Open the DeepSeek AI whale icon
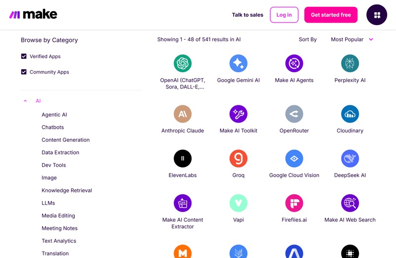396x258 pixels. 350,158
